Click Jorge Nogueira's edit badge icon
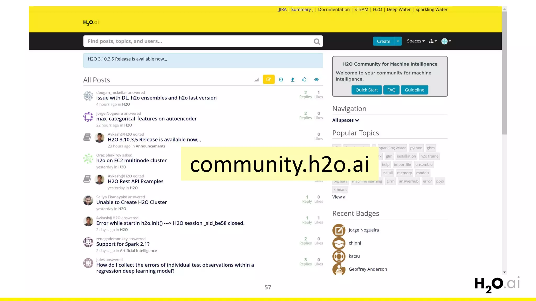 pyautogui.click(x=339, y=230)
